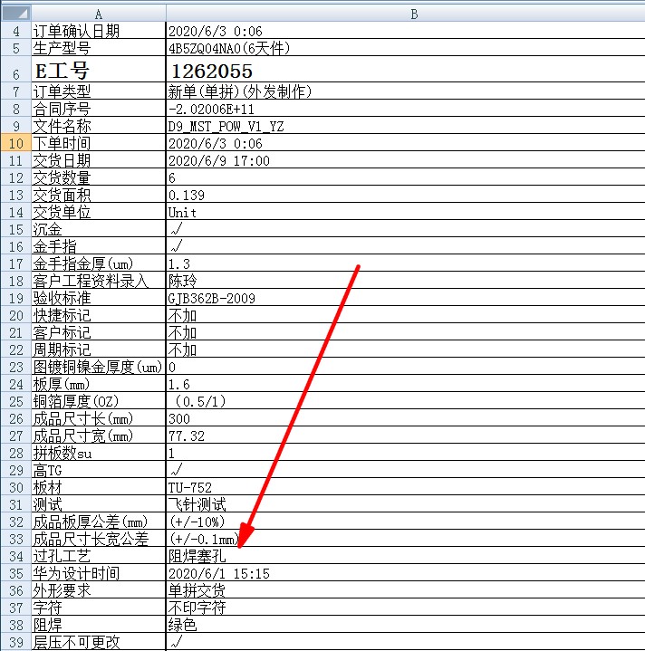The image size is (645, 651).
Task: Select the 周期标记 cell
Action: click(x=99, y=350)
